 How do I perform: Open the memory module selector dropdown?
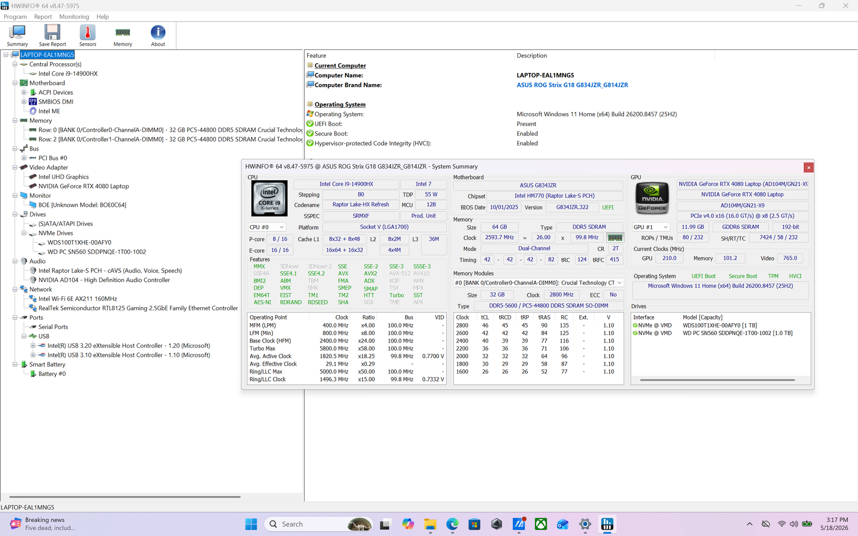tap(538, 283)
